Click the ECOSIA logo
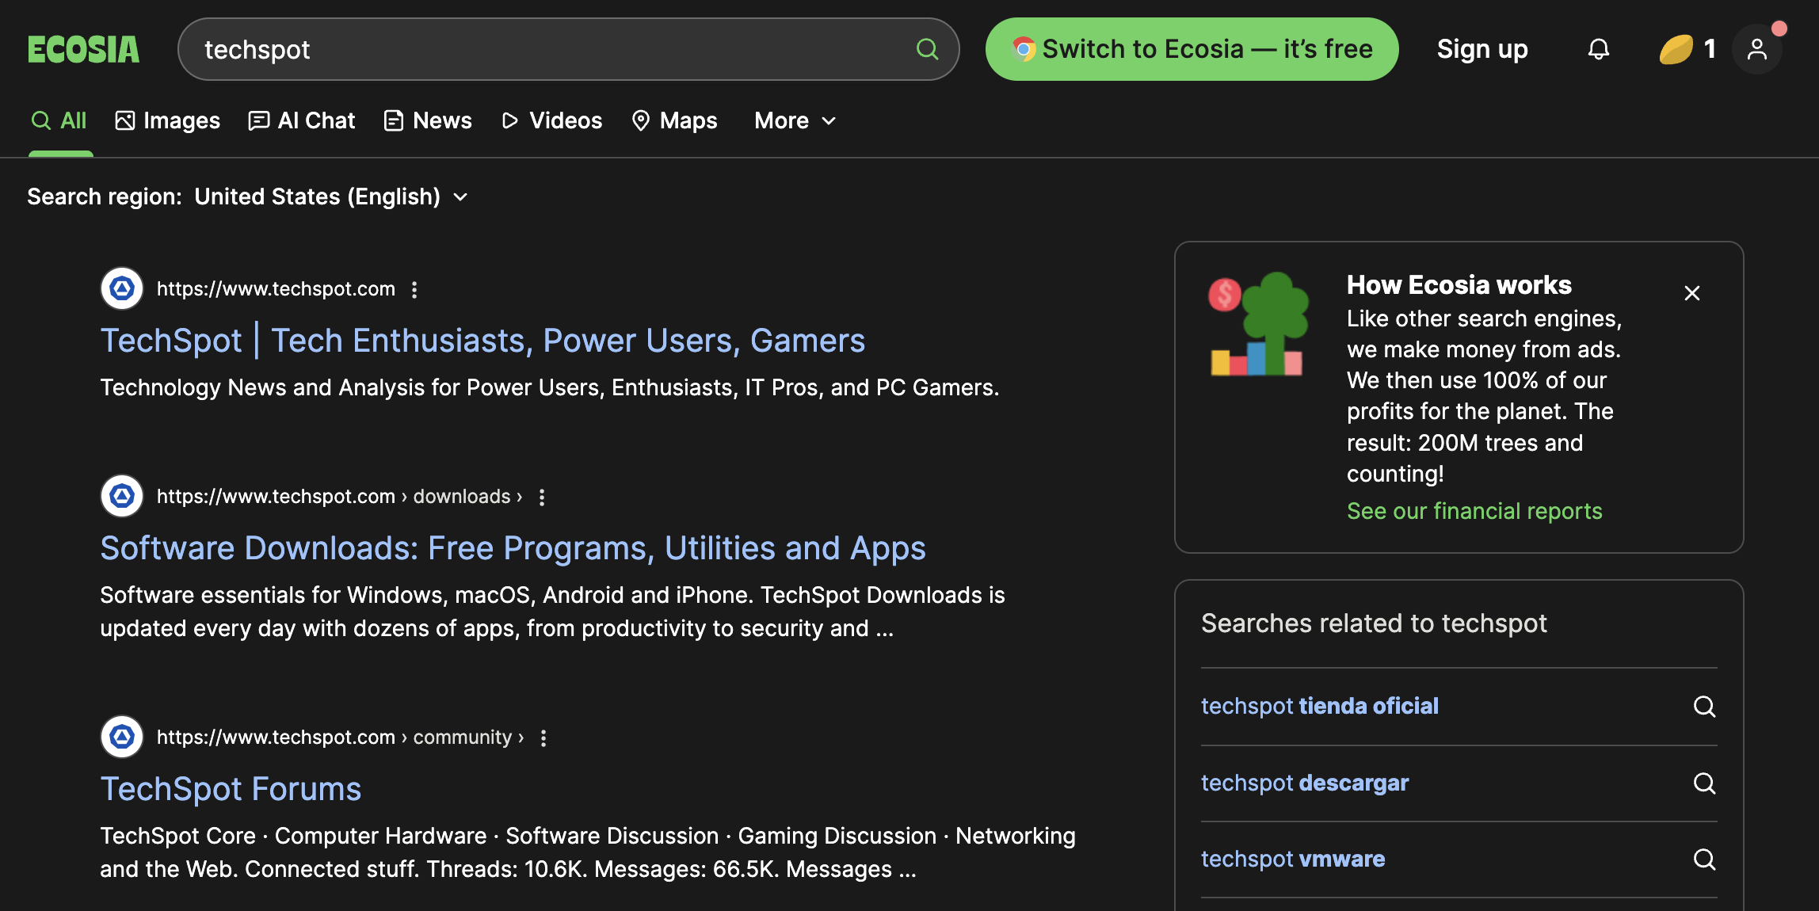1819x911 pixels. click(x=84, y=49)
